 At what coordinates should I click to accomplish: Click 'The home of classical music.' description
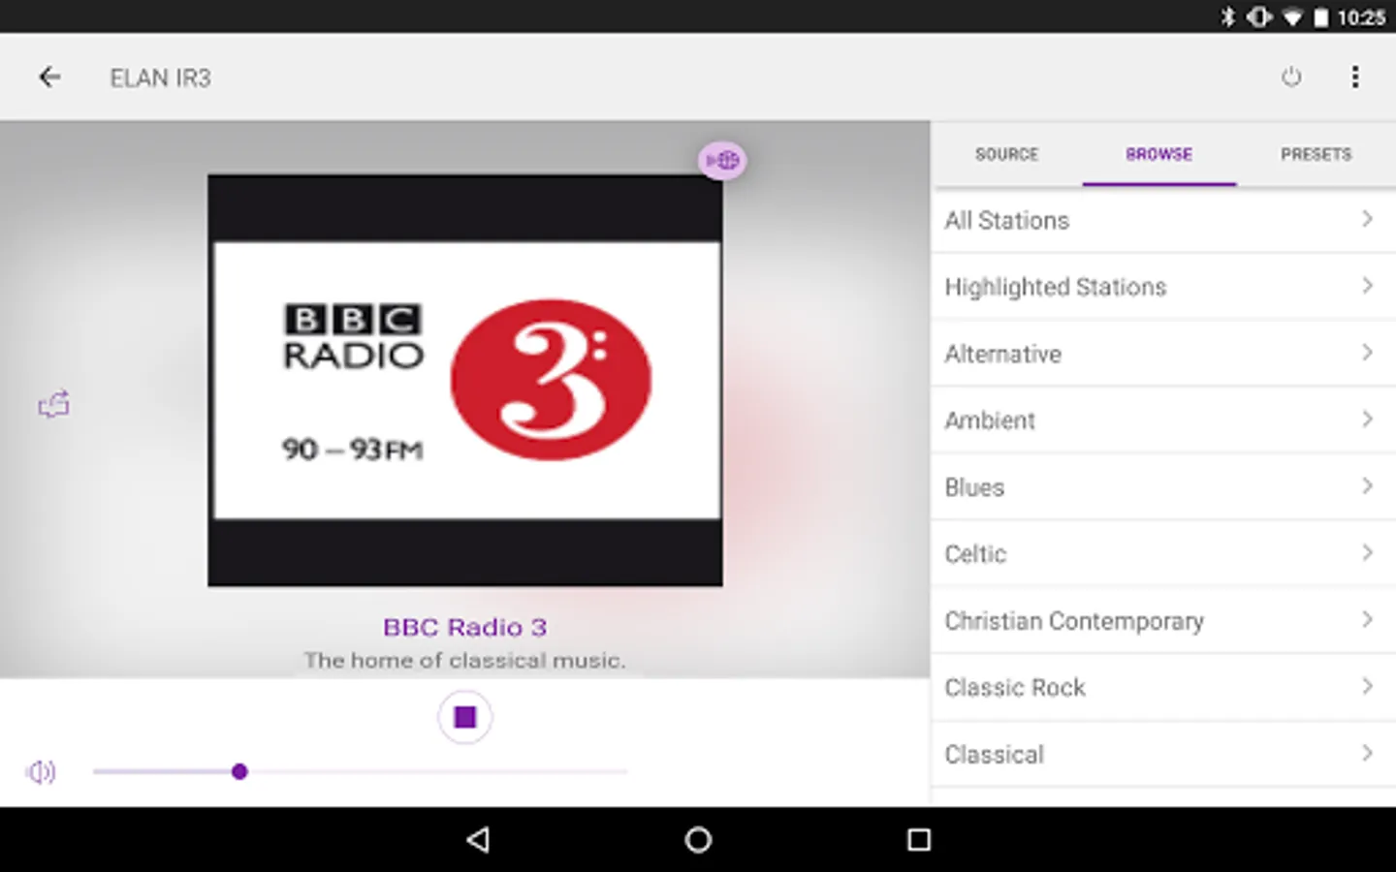click(x=464, y=661)
